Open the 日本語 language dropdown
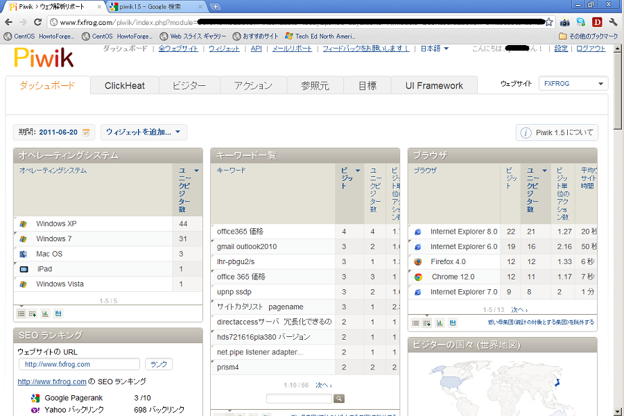Screen dimensions: 624x416 point(435,49)
